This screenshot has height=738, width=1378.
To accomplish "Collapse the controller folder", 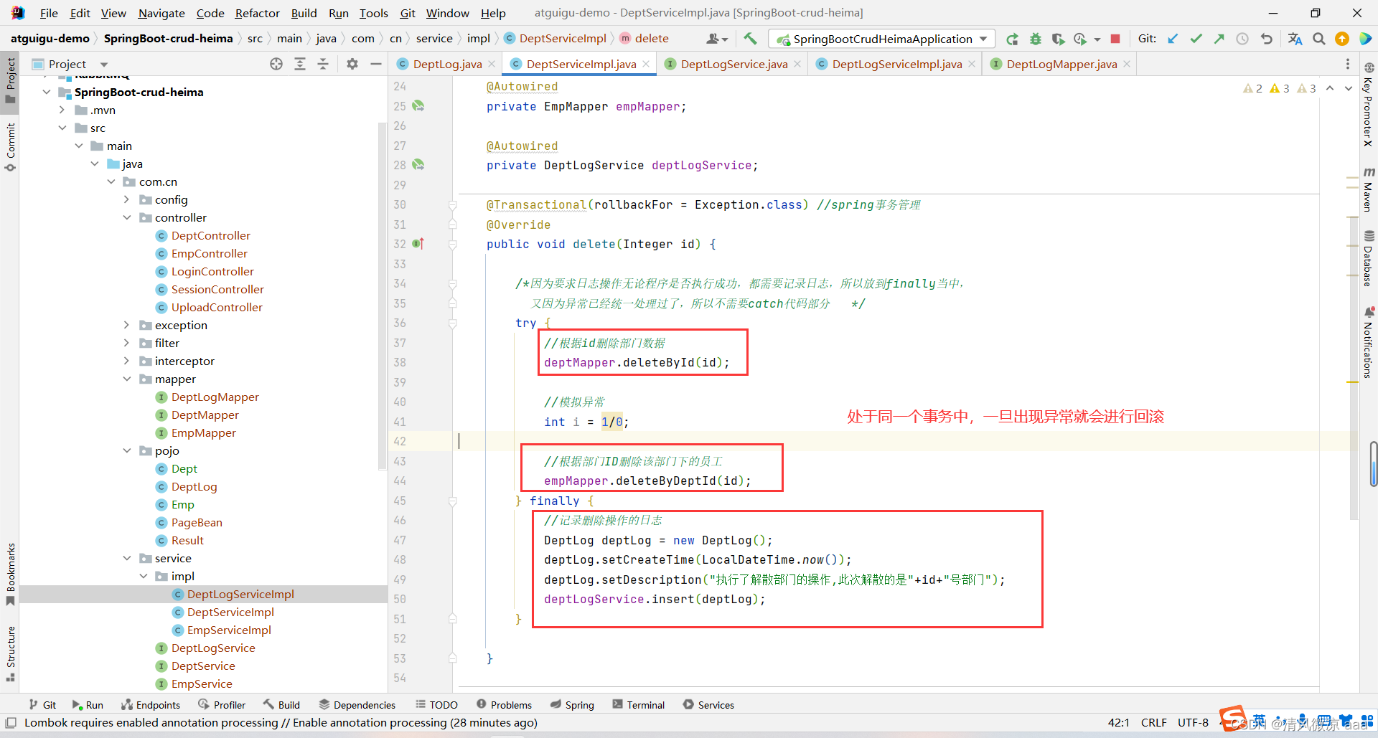I will pos(127,217).
